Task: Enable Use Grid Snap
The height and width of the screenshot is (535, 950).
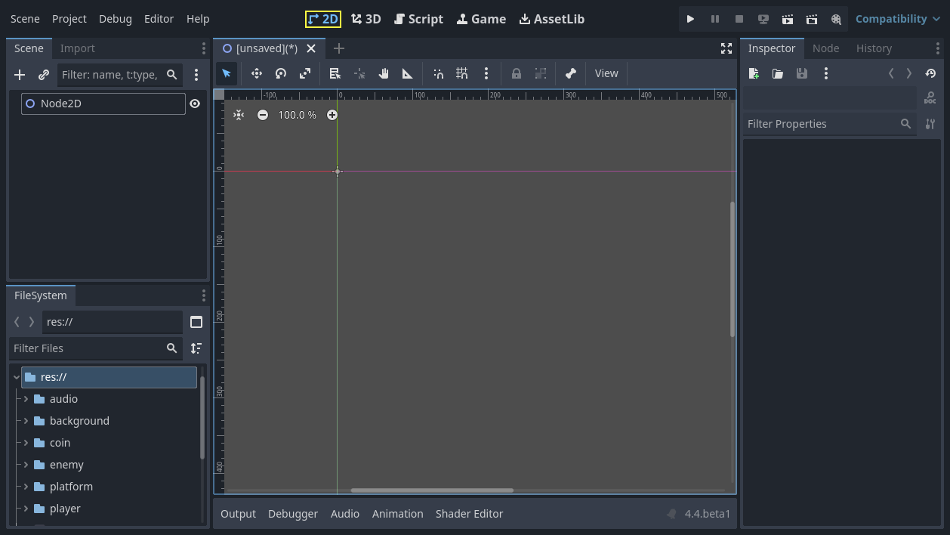Action: coord(462,73)
